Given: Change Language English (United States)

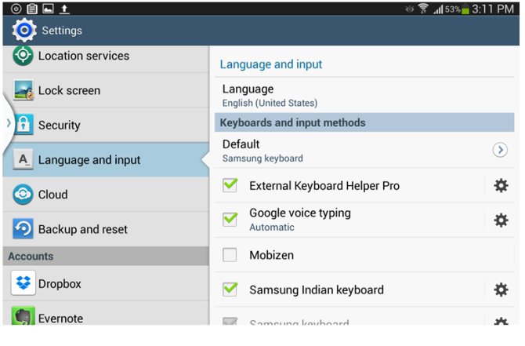Looking at the screenshot, I should pyautogui.click(x=364, y=95).
